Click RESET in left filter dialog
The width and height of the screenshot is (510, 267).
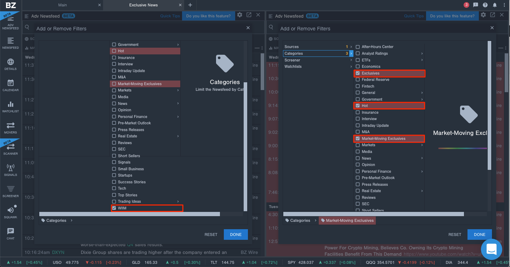pos(211,235)
